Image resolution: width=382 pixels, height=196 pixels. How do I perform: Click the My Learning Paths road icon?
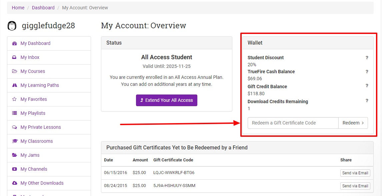point(14,85)
